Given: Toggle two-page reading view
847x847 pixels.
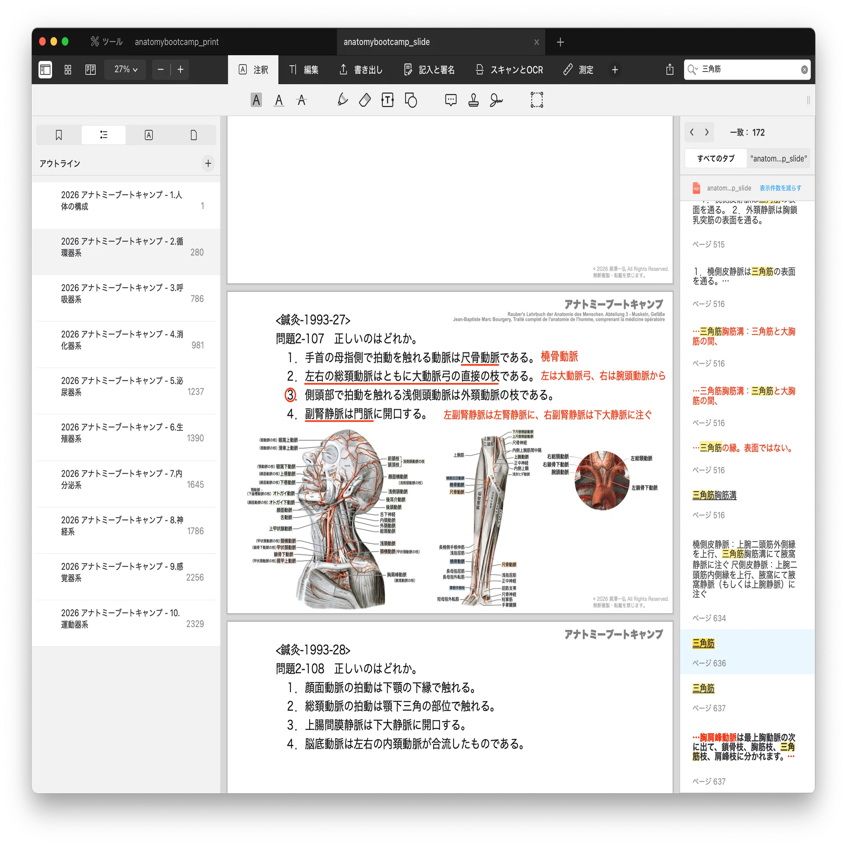Looking at the screenshot, I should (x=90, y=70).
